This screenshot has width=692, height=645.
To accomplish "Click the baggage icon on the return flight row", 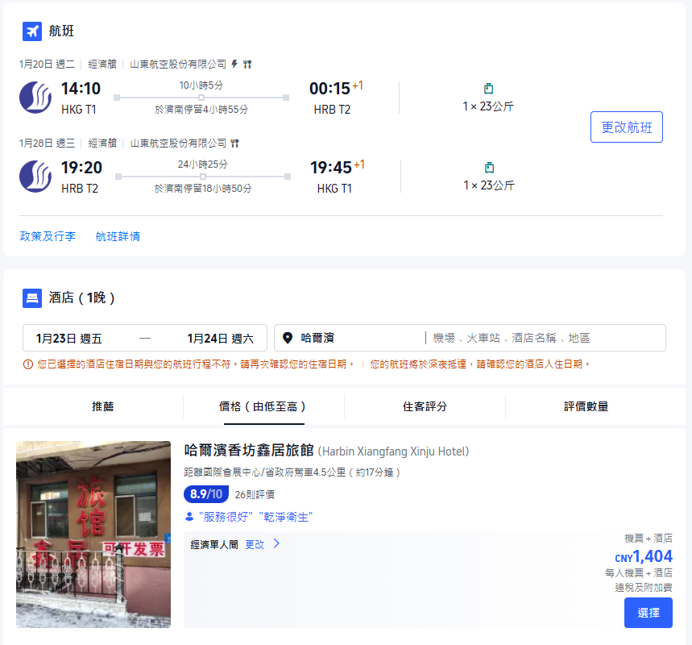I will [489, 166].
